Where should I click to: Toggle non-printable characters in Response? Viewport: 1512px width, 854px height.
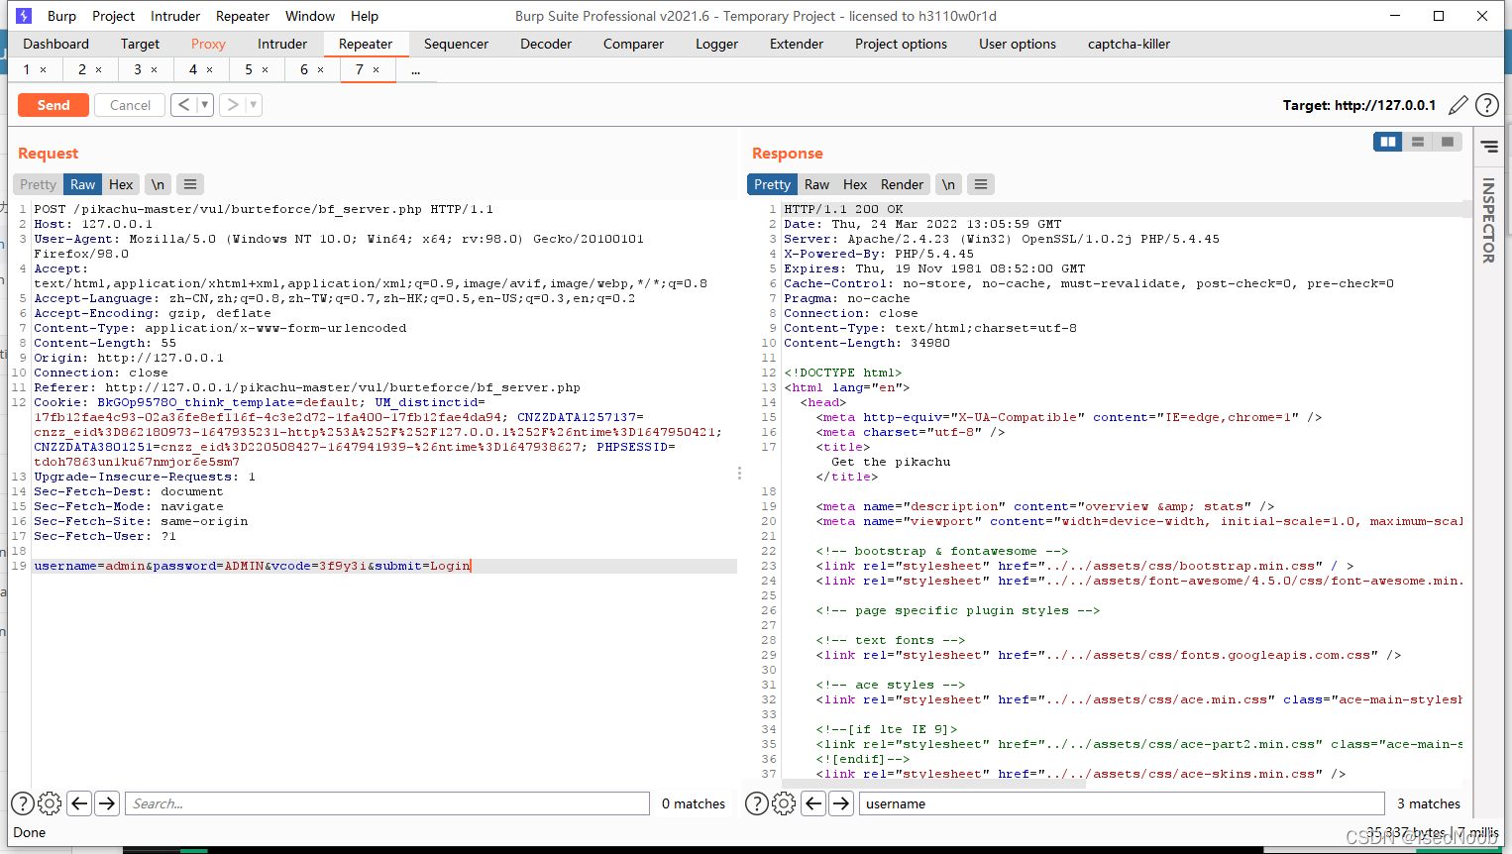pos(948,184)
